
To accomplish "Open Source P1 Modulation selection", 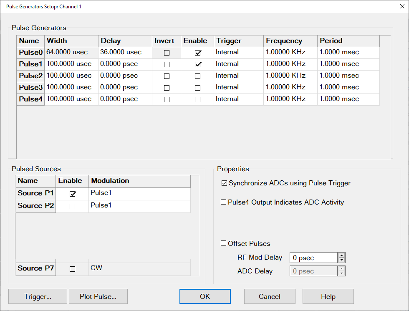I will (139, 194).
